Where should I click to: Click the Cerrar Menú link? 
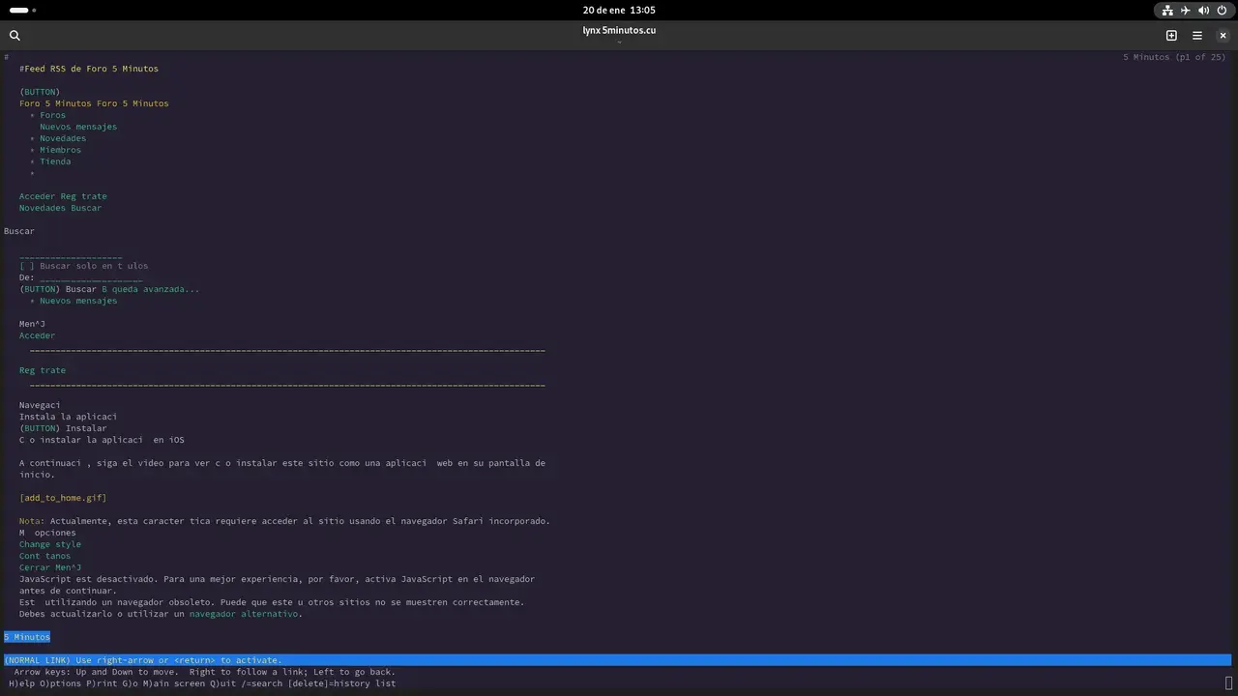(x=50, y=567)
